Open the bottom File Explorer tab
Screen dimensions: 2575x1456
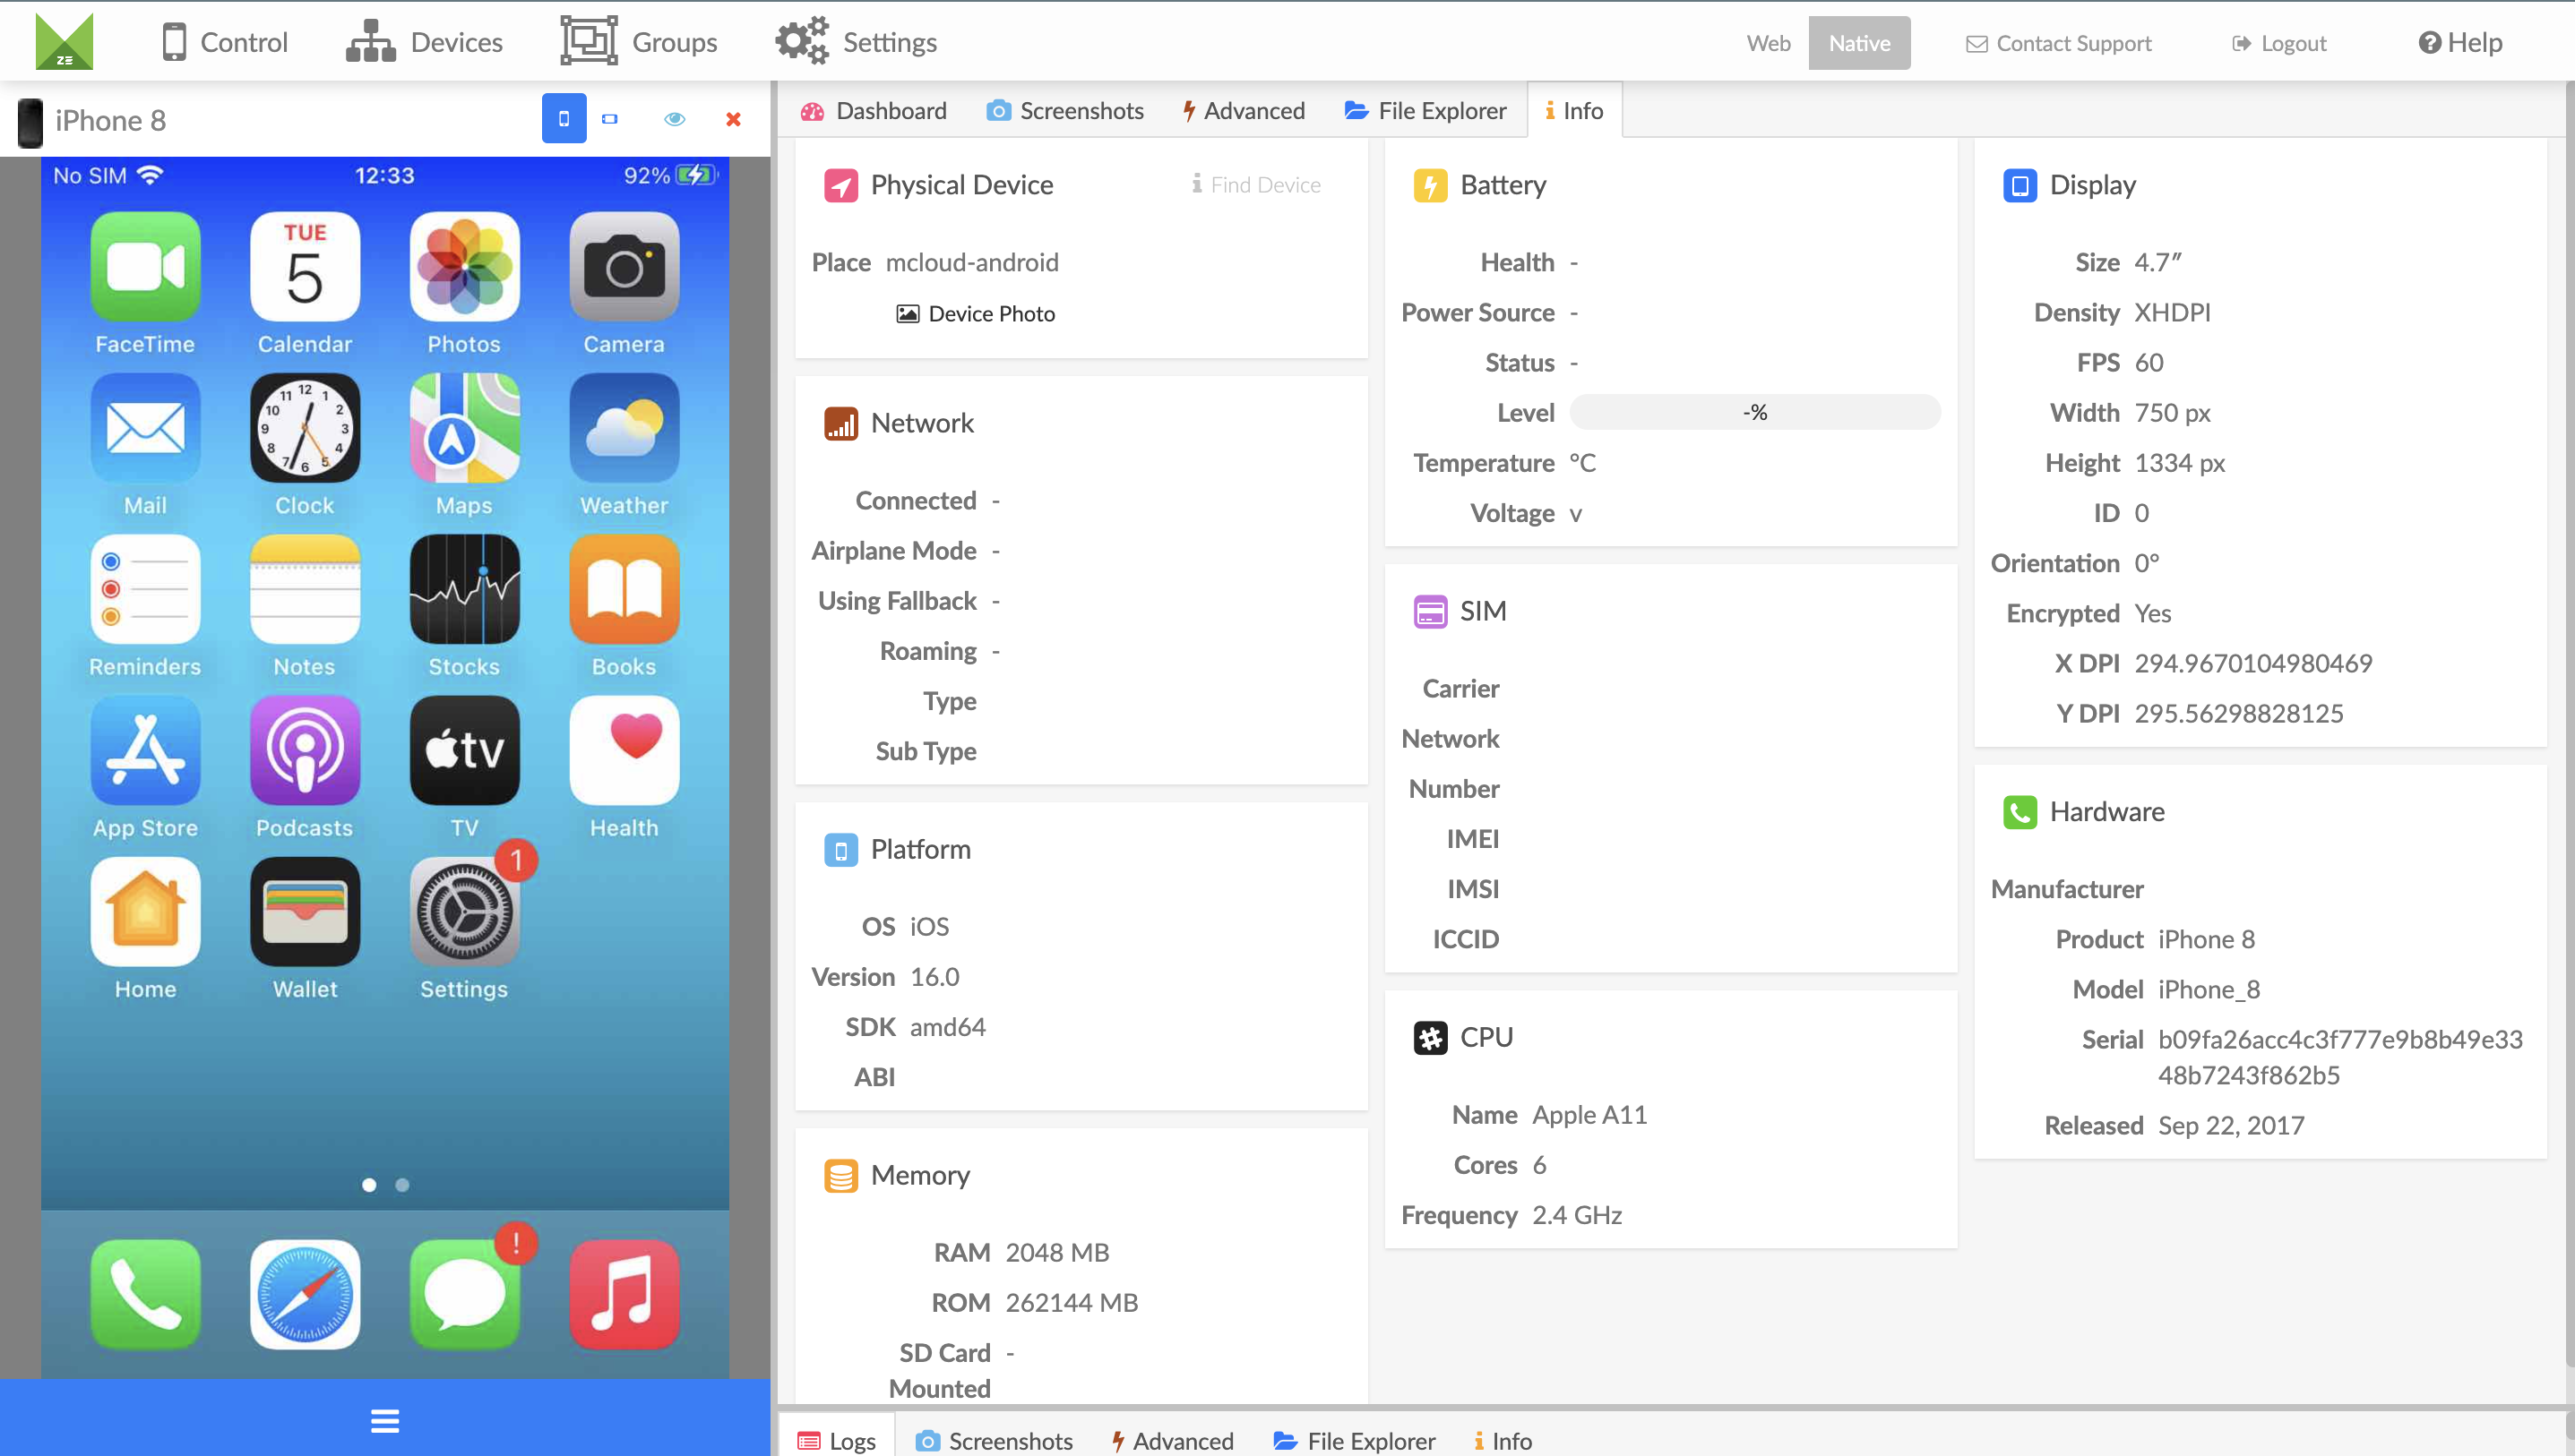[x=1354, y=1440]
